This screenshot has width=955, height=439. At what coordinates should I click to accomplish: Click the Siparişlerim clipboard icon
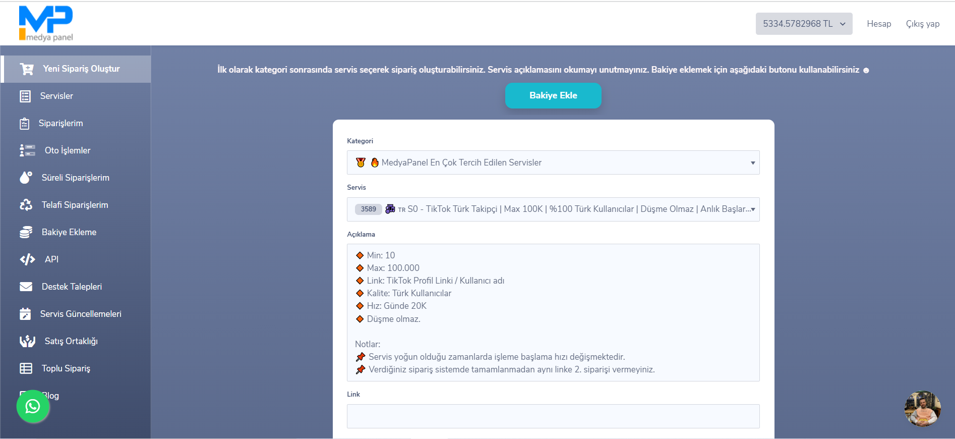click(x=25, y=124)
